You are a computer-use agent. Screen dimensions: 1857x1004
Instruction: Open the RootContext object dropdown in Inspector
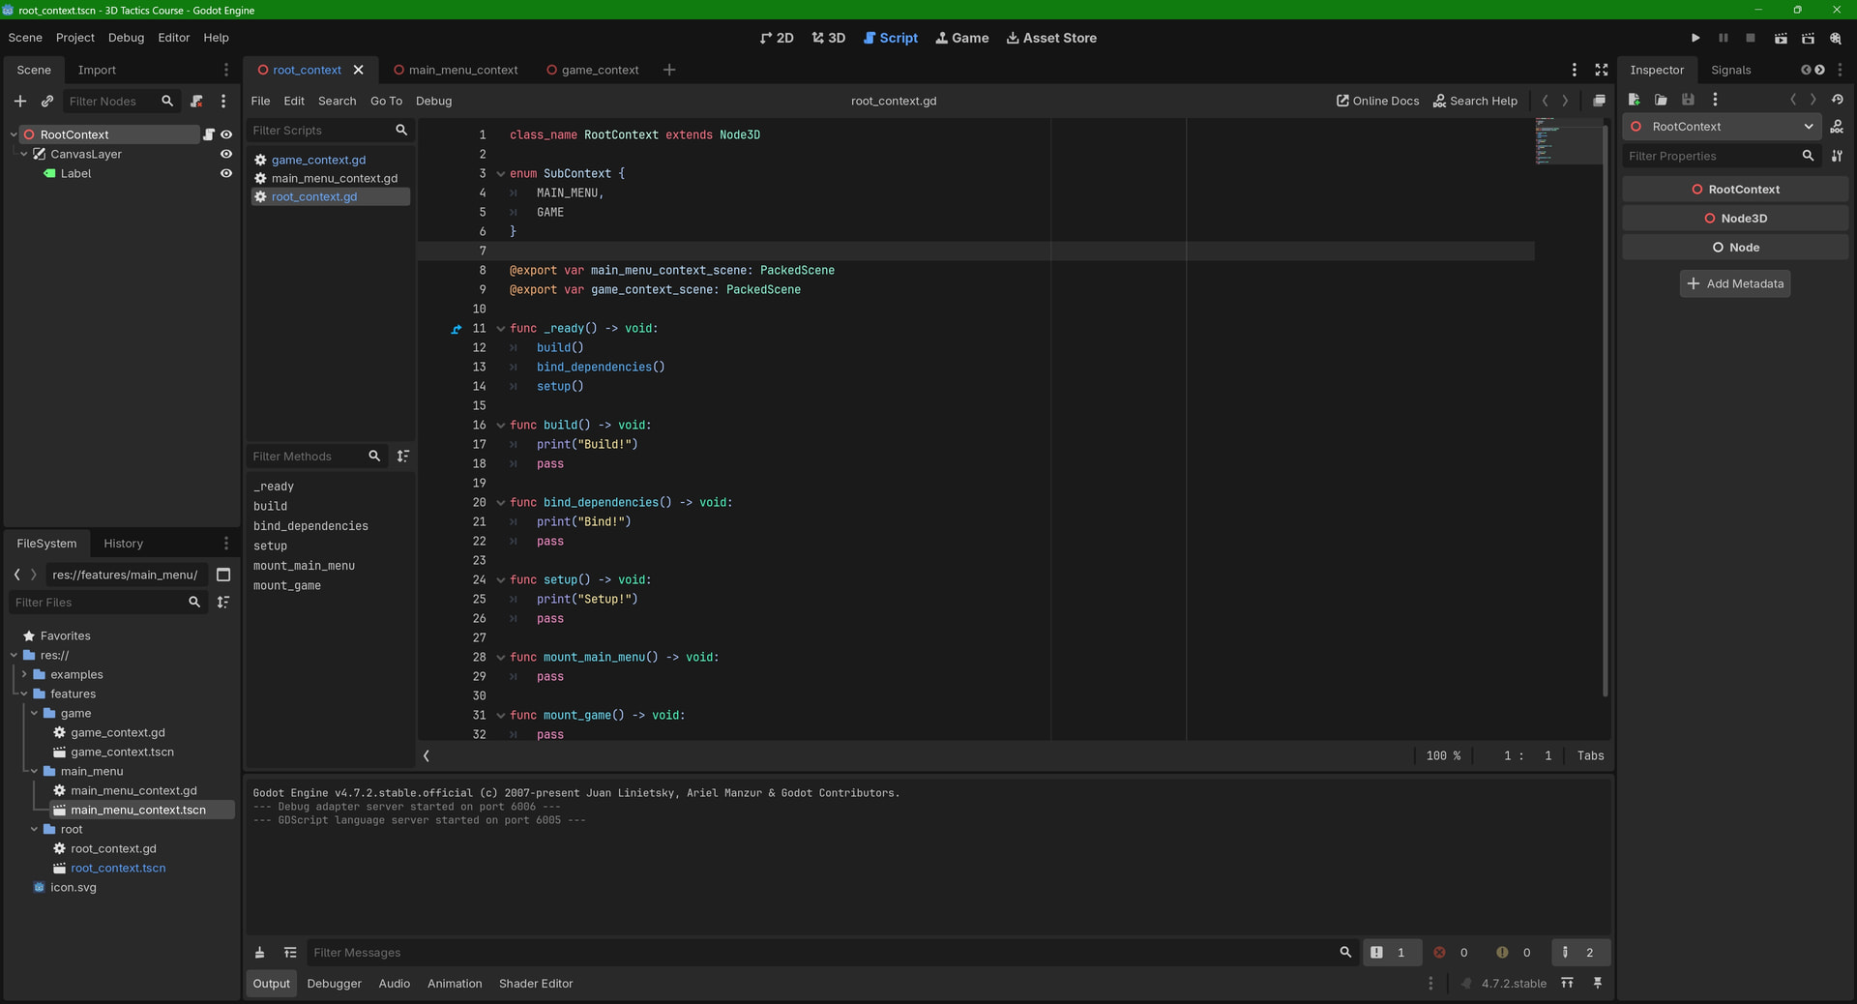click(1808, 127)
